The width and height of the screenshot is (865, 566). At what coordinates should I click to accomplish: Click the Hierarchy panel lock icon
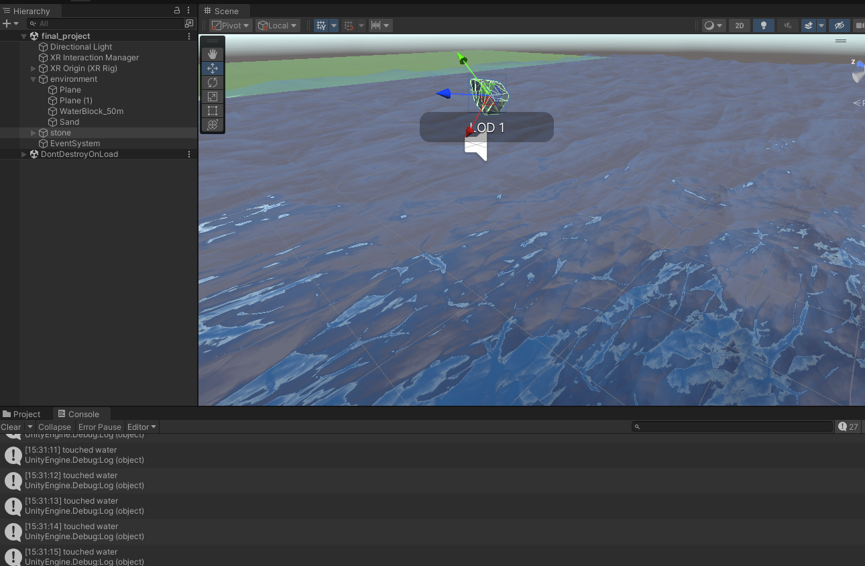click(177, 11)
